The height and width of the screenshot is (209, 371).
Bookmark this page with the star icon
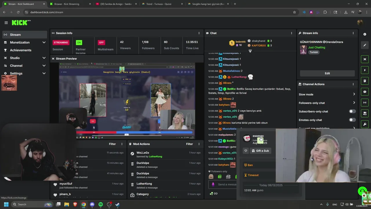point(294,12)
